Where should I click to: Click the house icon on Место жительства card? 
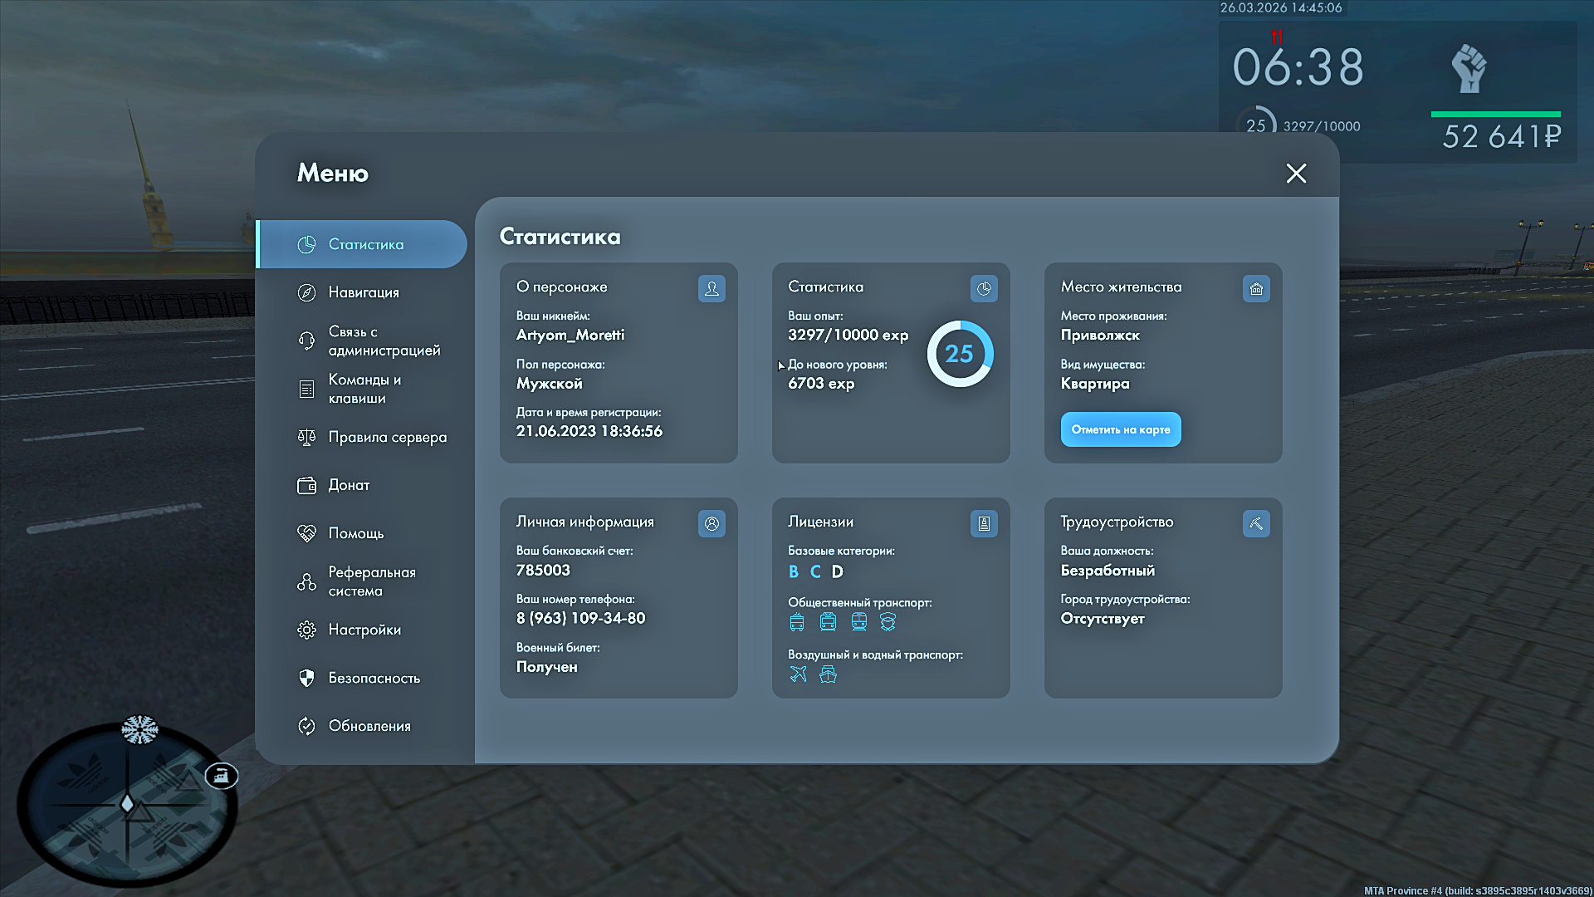click(1256, 288)
